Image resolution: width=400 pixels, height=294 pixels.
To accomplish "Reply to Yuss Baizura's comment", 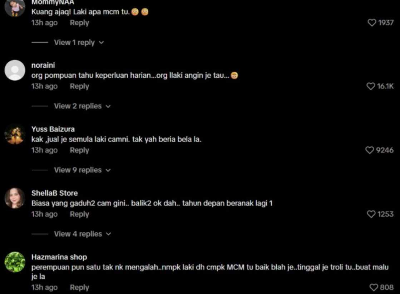I will pyautogui.click(x=80, y=150).
